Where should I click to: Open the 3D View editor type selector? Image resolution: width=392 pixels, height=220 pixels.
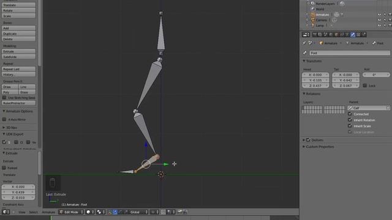pos(6,212)
